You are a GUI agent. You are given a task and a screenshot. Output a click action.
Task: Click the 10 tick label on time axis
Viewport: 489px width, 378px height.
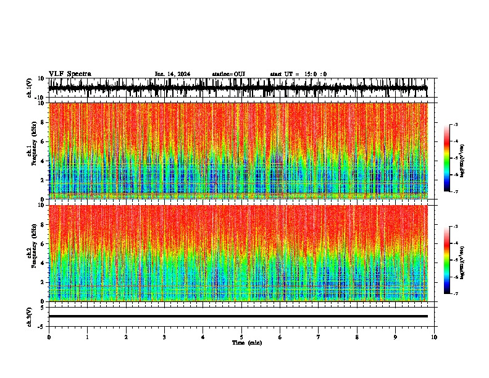click(x=434, y=337)
